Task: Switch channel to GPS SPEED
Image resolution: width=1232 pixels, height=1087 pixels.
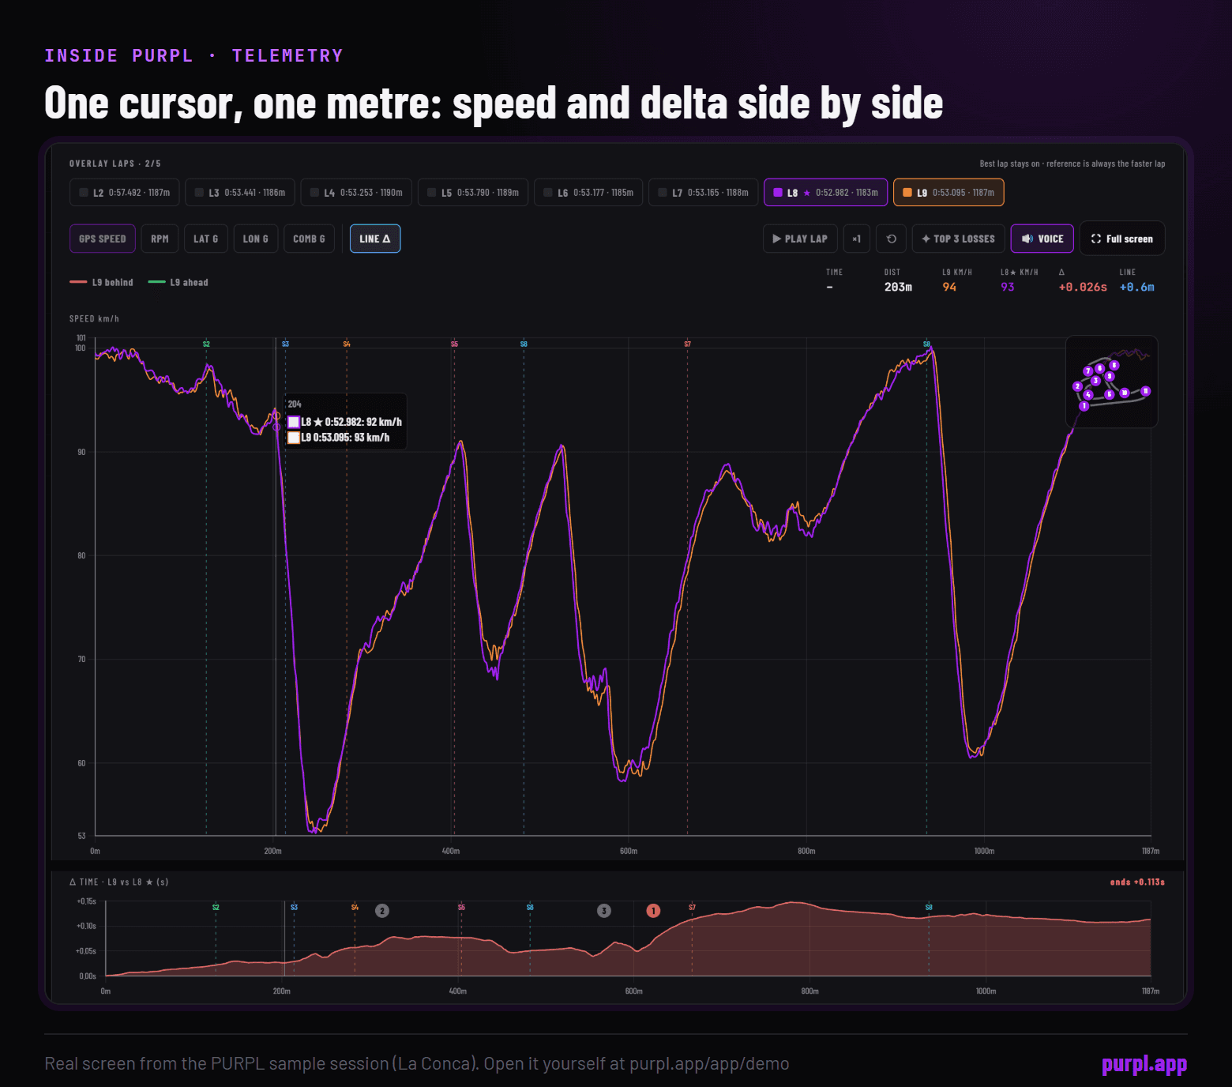Action: click(x=103, y=239)
